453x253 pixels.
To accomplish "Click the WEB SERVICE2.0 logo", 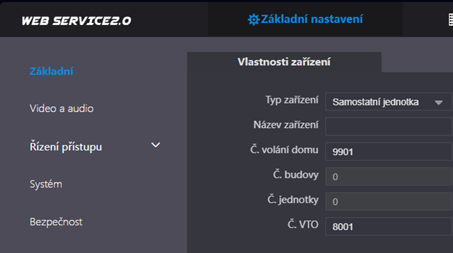I will pyautogui.click(x=77, y=20).
